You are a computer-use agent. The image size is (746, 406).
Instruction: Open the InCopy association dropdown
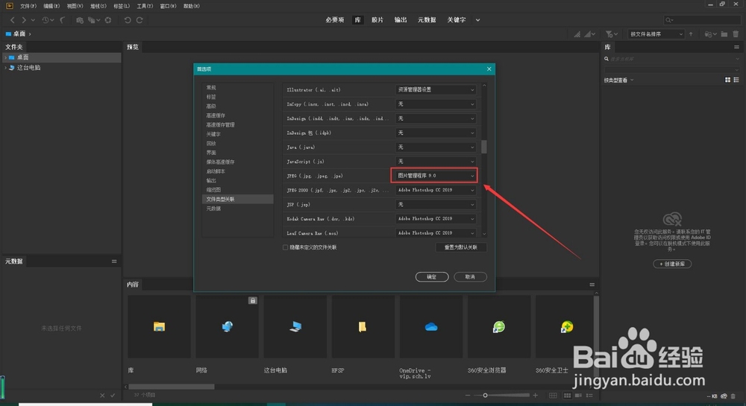pos(436,104)
